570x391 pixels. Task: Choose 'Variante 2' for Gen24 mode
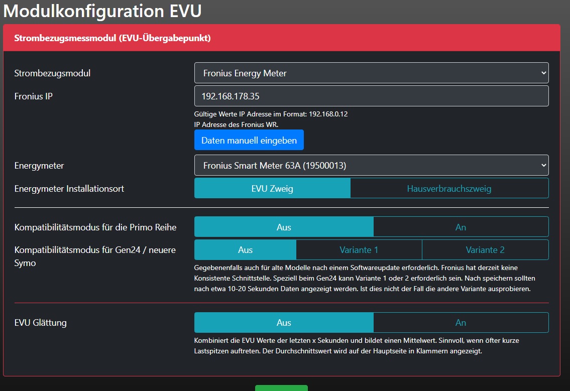(485, 250)
